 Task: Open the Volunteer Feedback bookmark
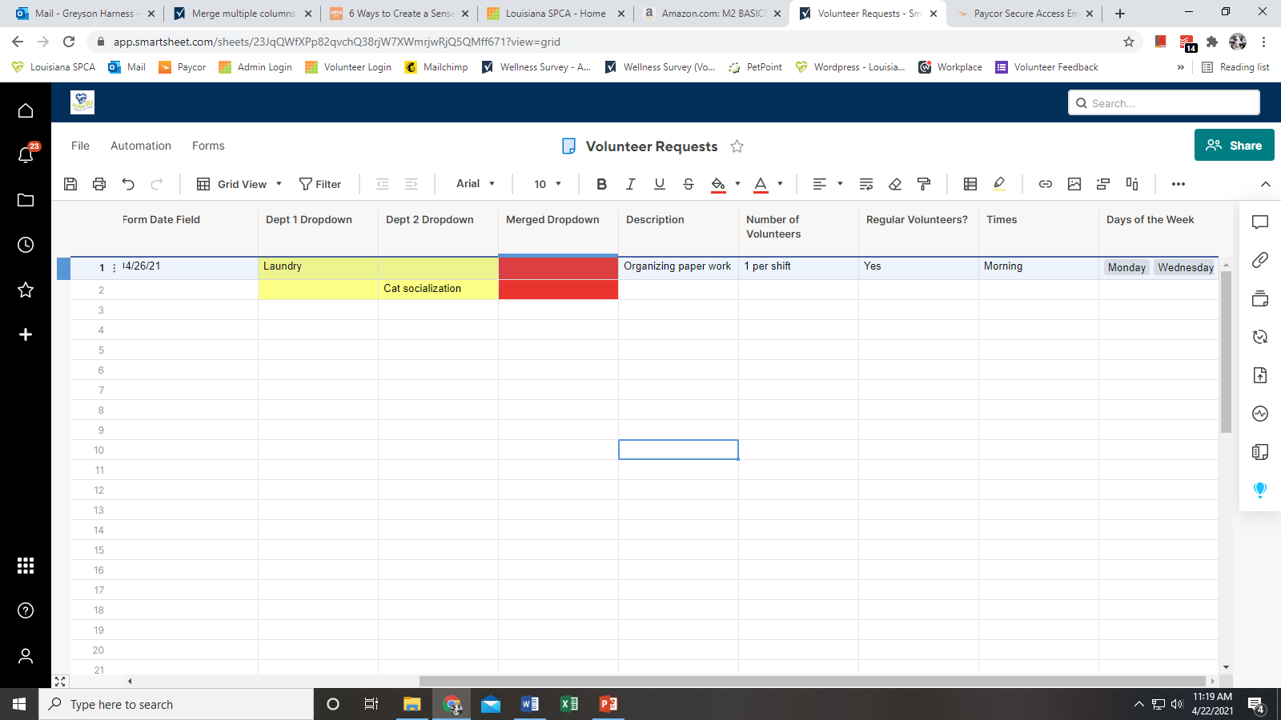click(x=1046, y=67)
